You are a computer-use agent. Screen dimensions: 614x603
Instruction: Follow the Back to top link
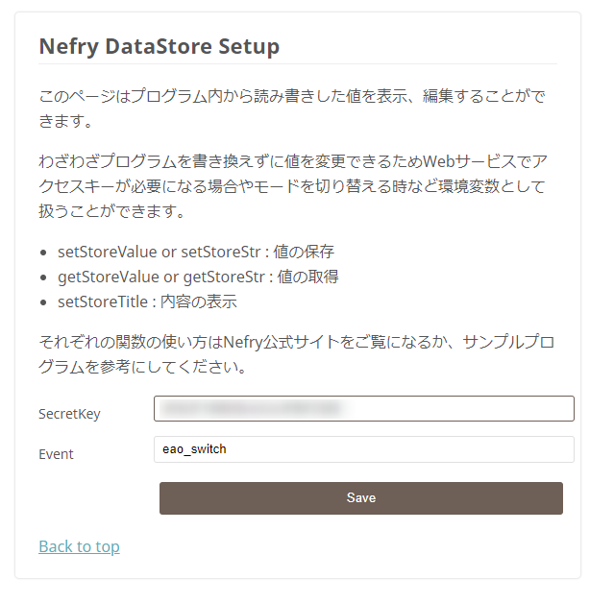click(79, 546)
